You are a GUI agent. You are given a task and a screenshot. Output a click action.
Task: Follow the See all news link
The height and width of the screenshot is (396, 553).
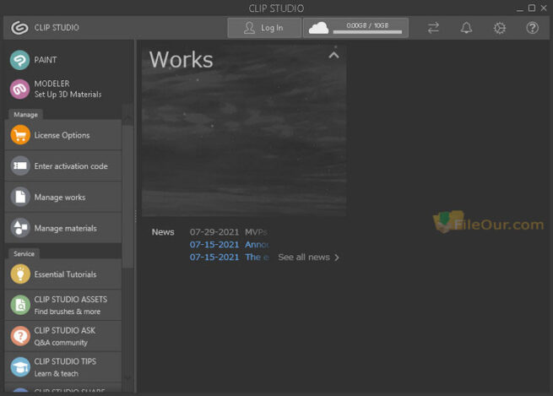tap(308, 257)
